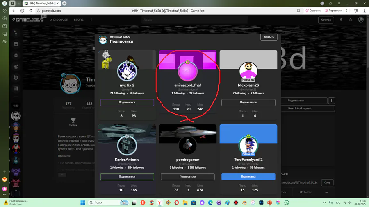The width and height of the screenshot is (369, 207).
Task: Open browser history in the left sidebar
Action: pyautogui.click(x=5, y=11)
